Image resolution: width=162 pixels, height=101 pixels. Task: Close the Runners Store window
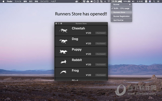56,23
